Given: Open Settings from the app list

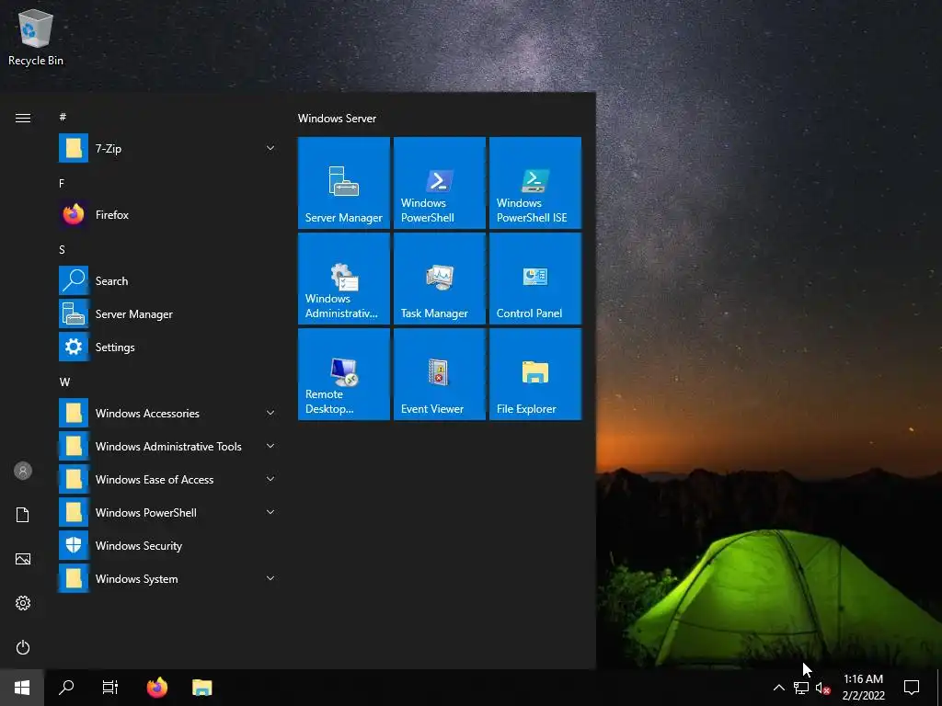Looking at the screenshot, I should click(168, 347).
